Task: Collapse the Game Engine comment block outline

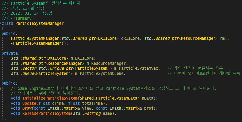Action: coord(1,88)
